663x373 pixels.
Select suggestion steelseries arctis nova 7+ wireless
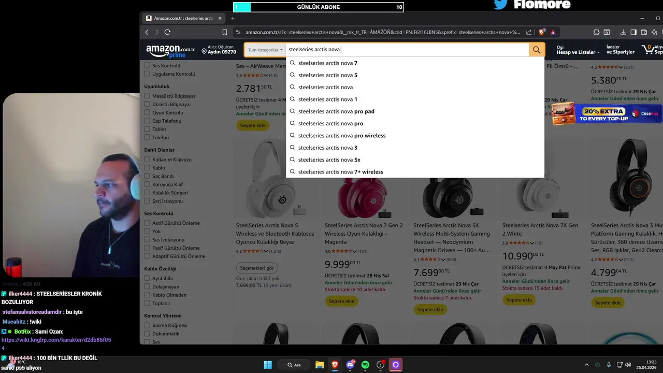pyautogui.click(x=415, y=172)
